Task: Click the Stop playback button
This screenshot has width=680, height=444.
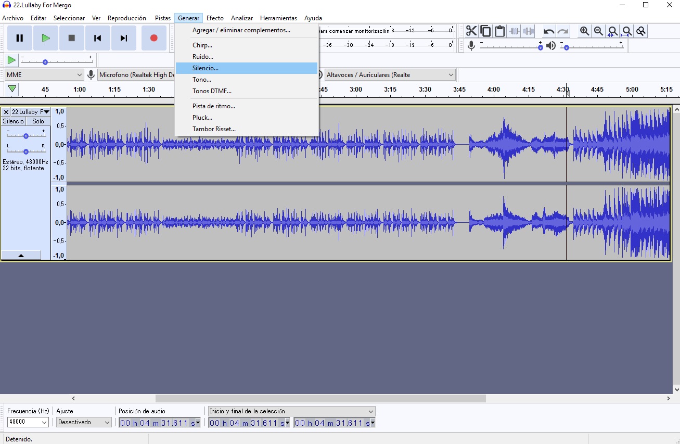Action: 72,38
